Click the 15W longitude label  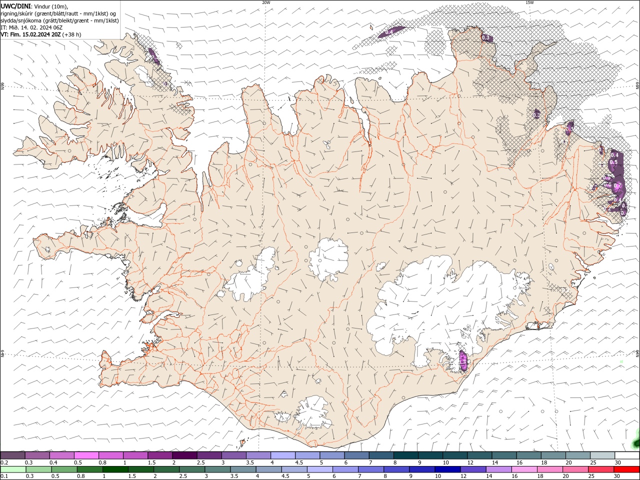[x=529, y=2]
